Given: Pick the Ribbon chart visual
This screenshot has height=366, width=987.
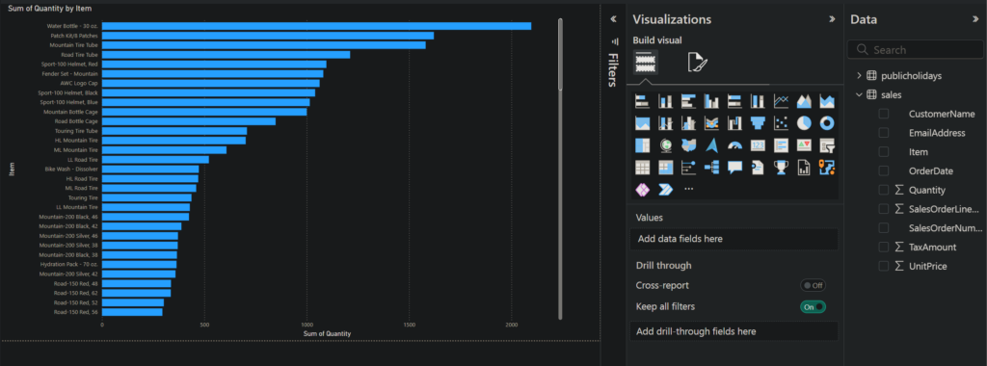Looking at the screenshot, I should (x=711, y=123).
